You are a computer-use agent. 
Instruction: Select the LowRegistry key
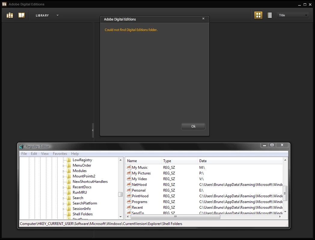[82, 160]
